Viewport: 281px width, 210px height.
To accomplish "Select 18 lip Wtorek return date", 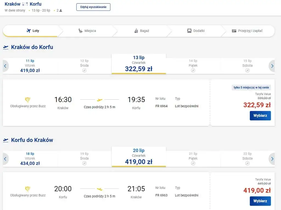I will pos(30,159).
